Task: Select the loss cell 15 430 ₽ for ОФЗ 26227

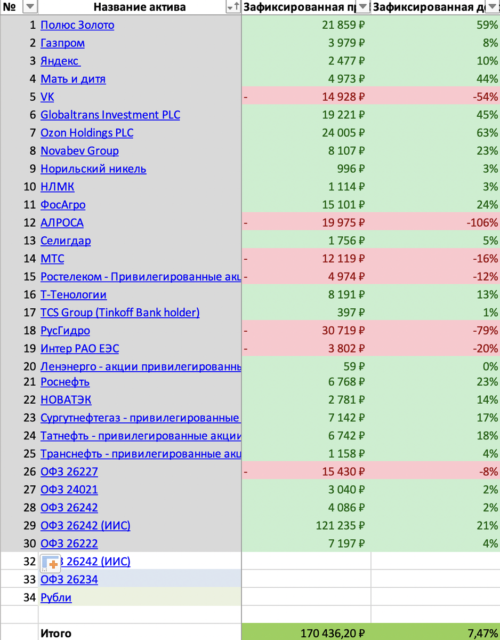Action: [x=306, y=471]
